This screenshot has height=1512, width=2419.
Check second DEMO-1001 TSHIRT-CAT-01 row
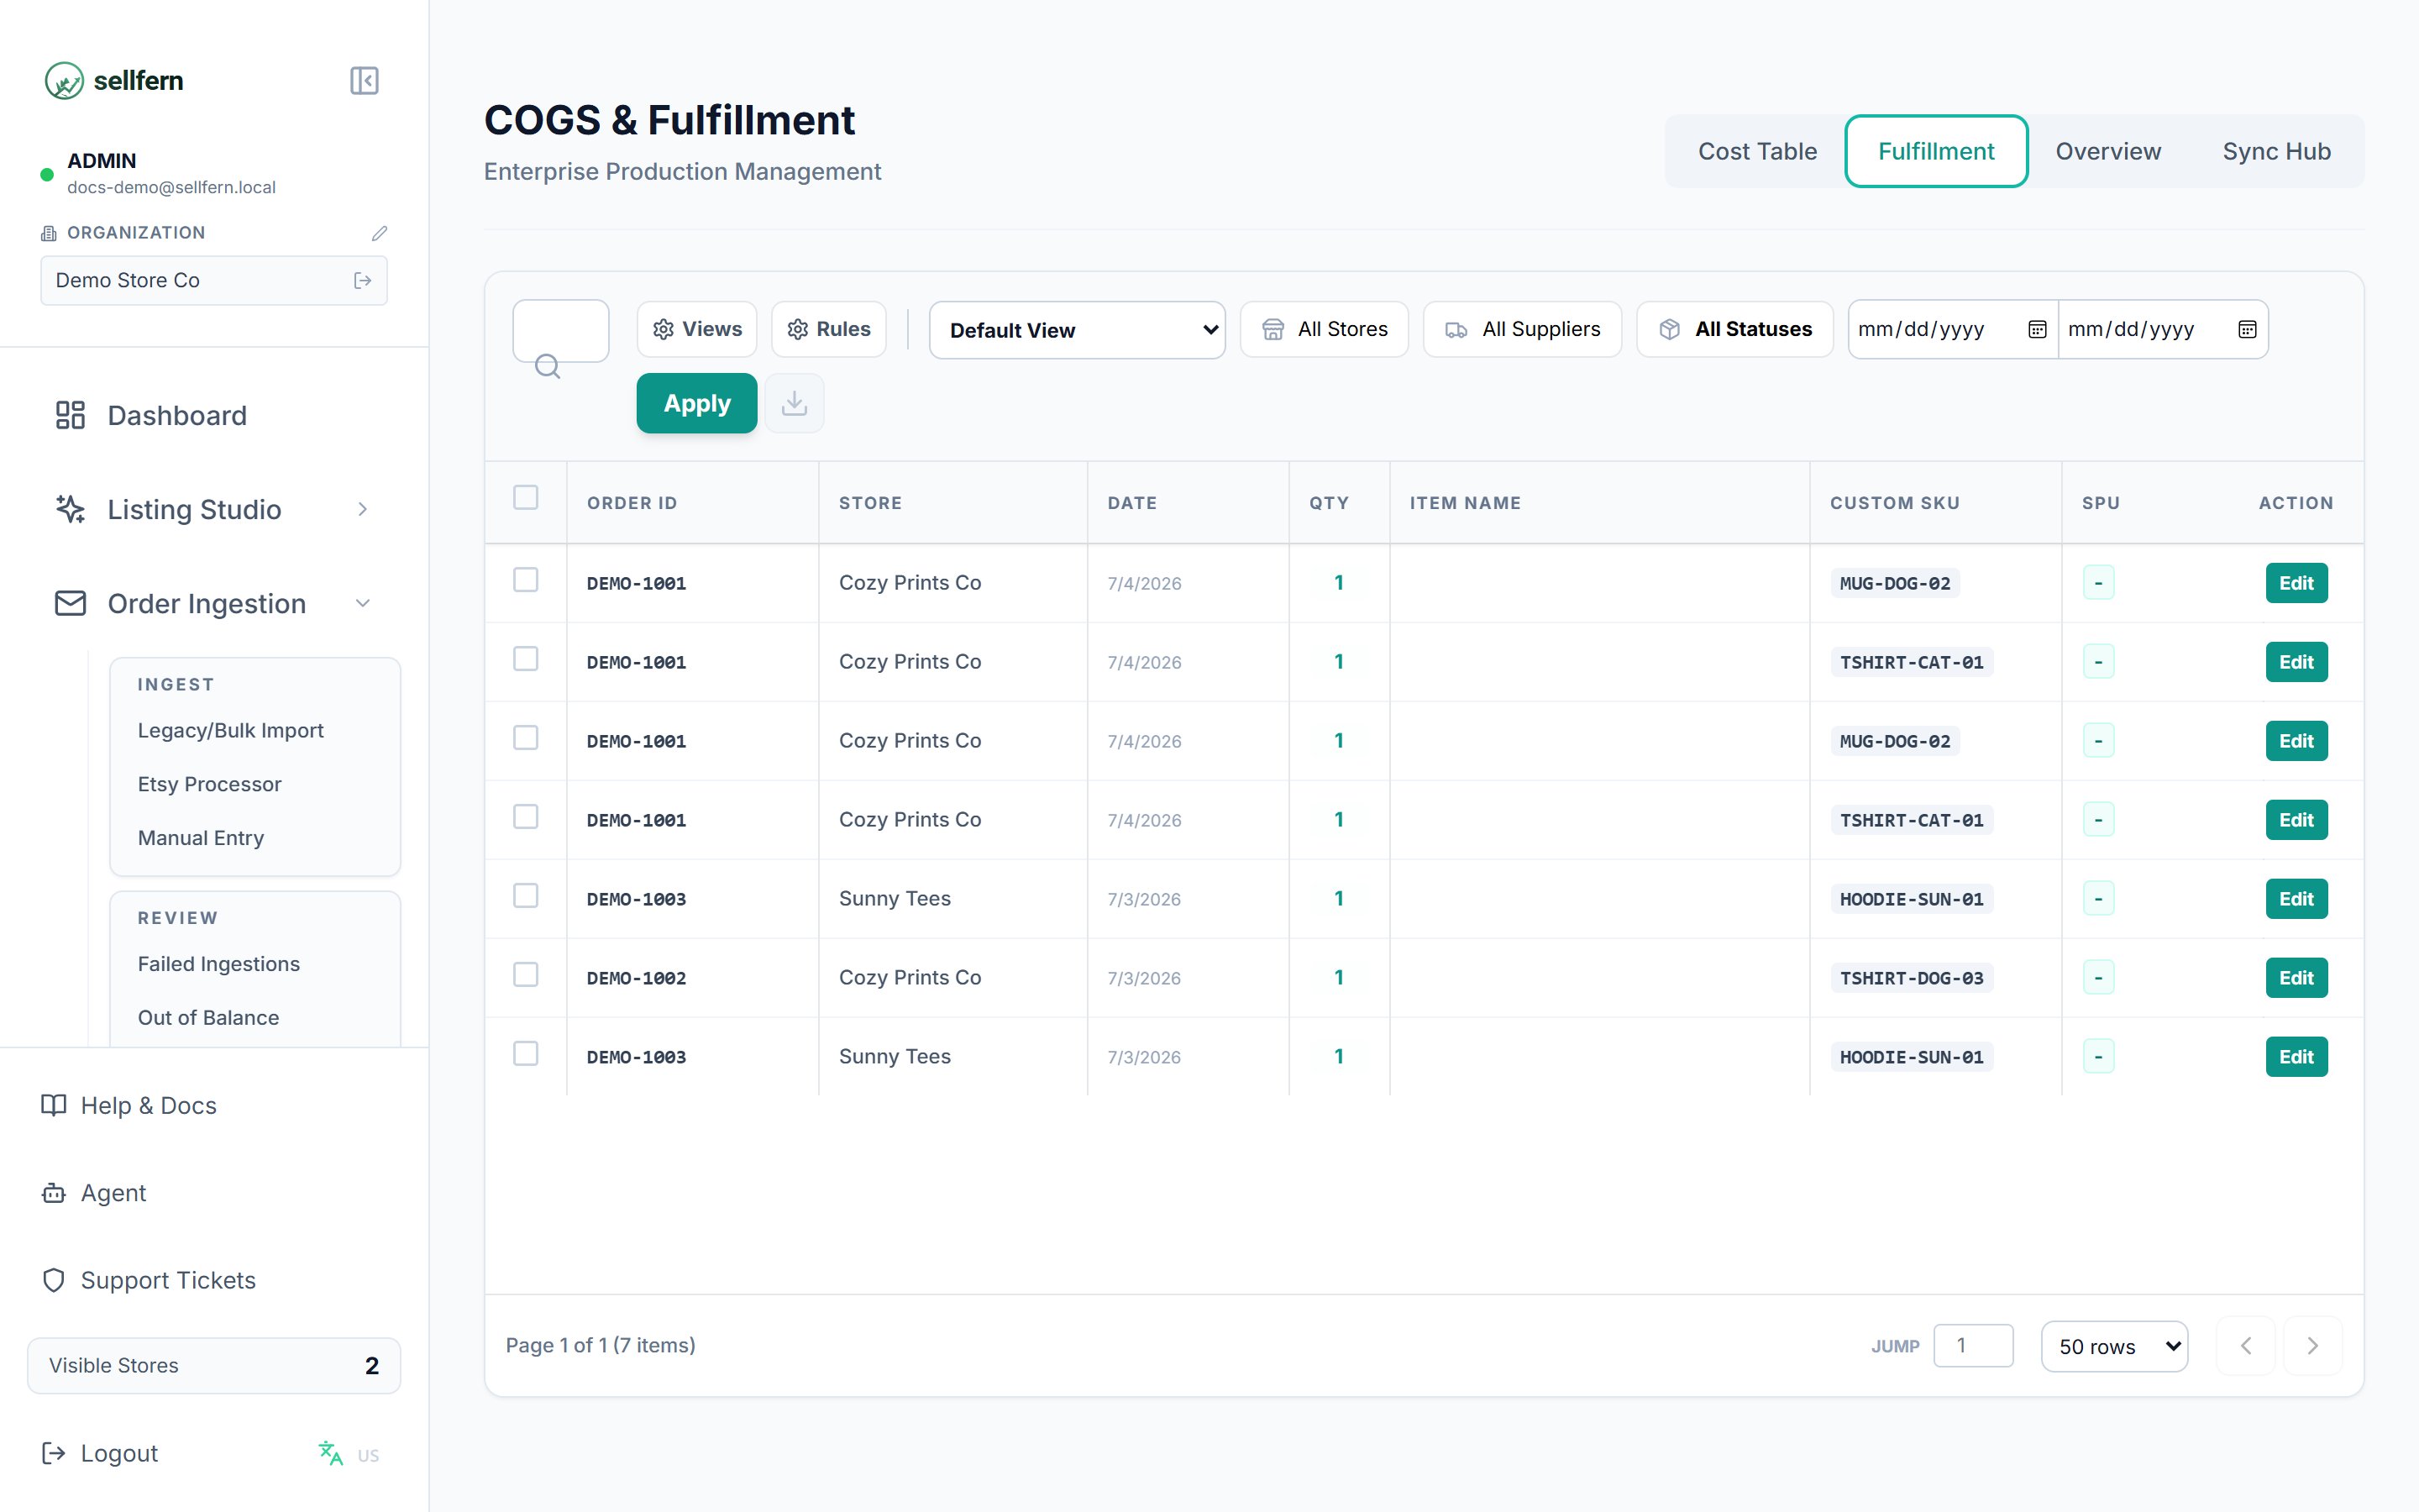[526, 817]
